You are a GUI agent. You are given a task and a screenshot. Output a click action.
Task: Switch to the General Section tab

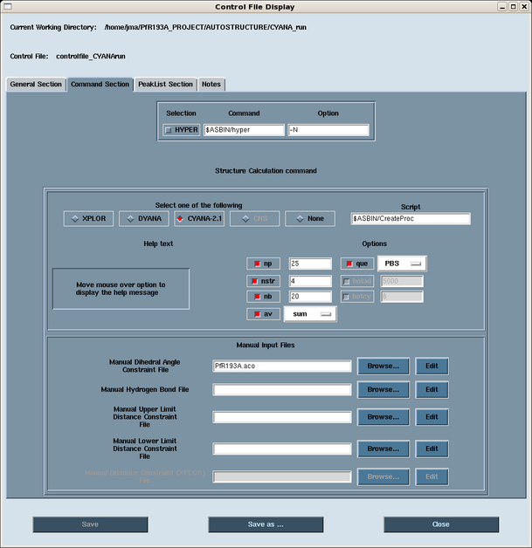[x=36, y=85]
